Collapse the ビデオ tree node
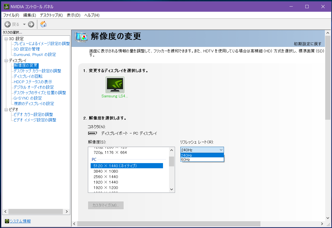 [6, 110]
